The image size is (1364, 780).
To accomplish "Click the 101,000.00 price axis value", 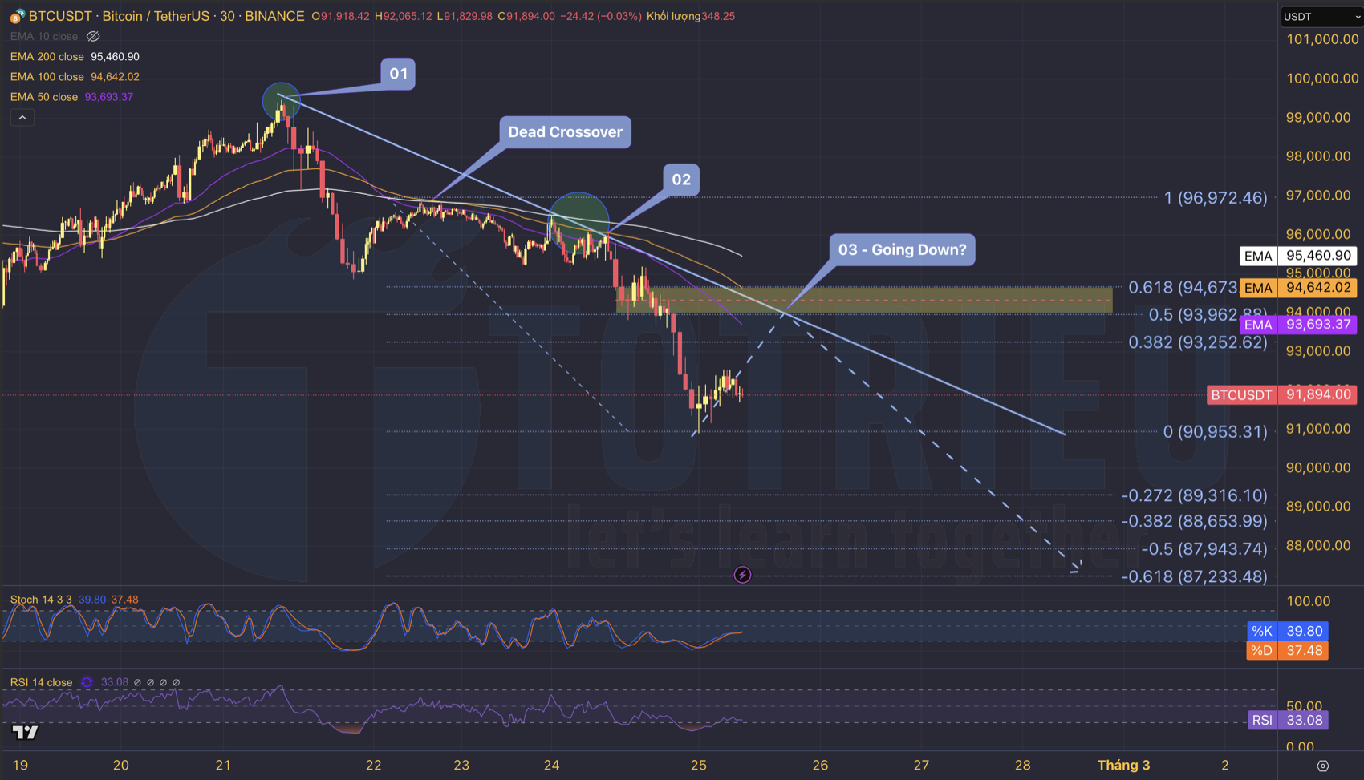I will click(1322, 39).
